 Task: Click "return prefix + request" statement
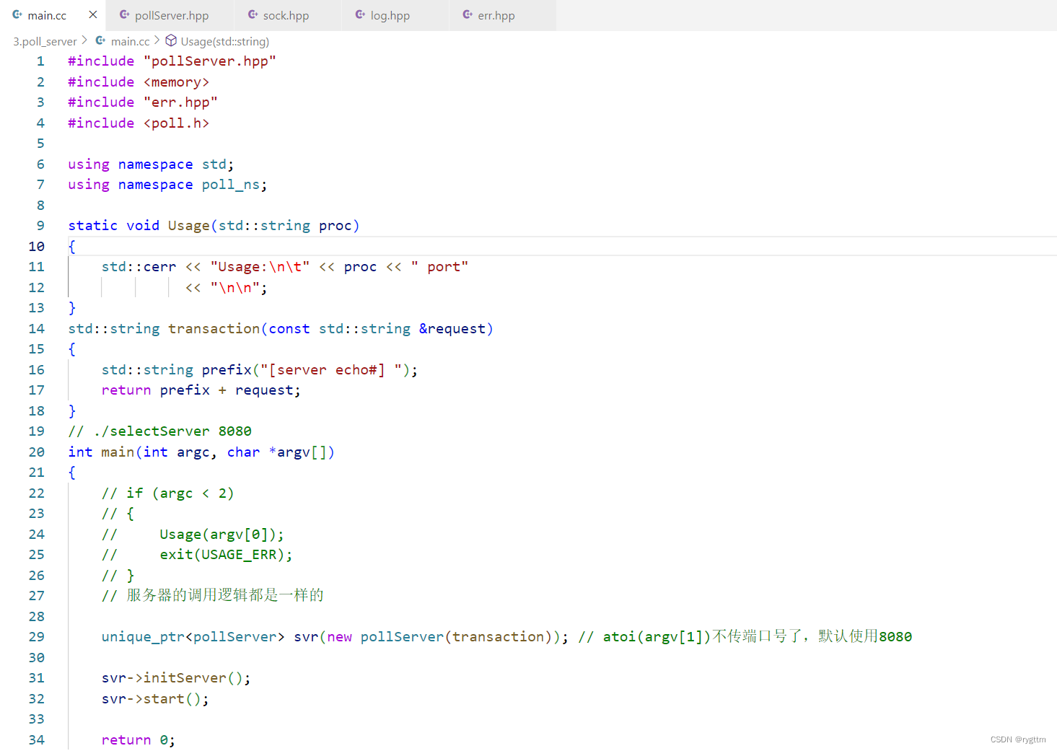click(201, 390)
